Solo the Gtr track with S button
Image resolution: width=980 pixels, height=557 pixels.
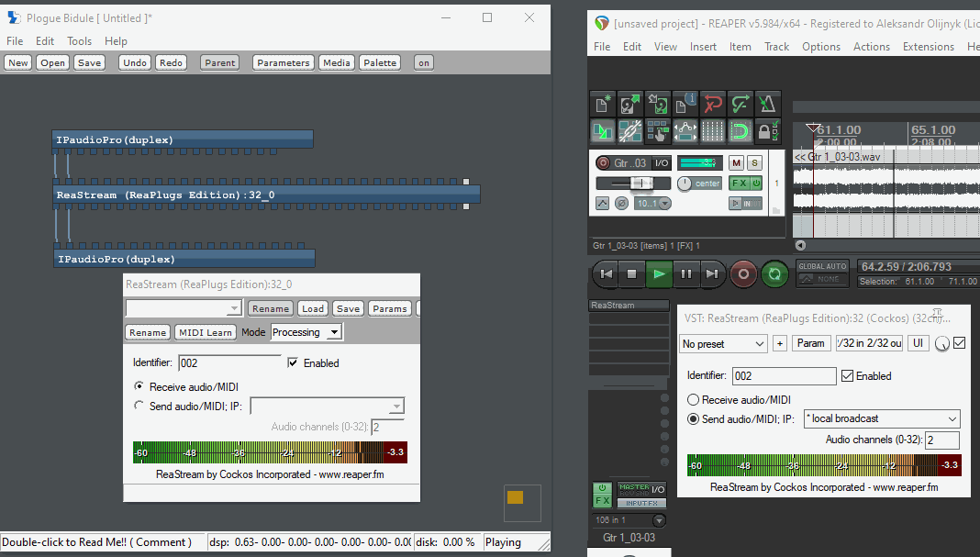click(x=754, y=163)
